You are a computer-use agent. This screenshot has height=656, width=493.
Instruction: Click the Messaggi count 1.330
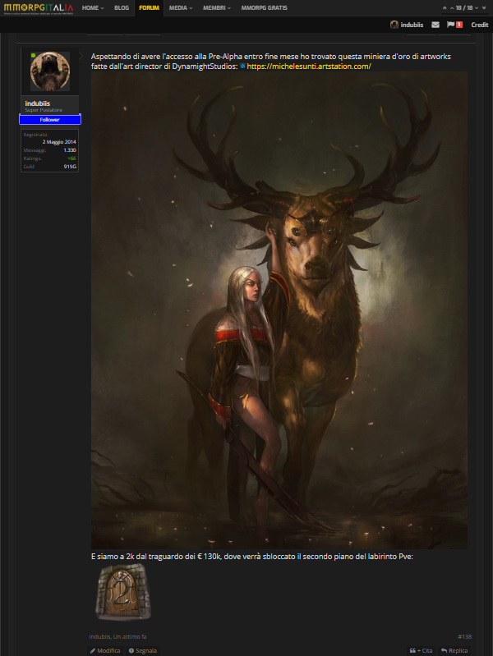point(70,150)
